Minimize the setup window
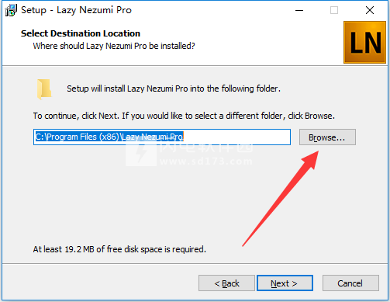390x302 pixels. (299, 10)
